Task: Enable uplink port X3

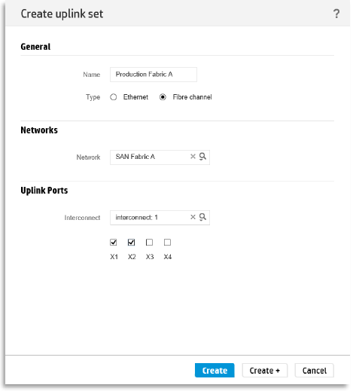Action: pyautogui.click(x=149, y=242)
